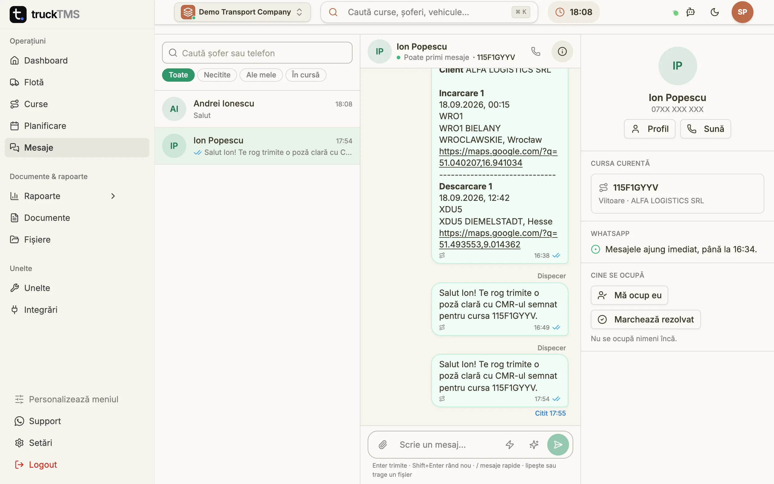Open the Diemelstadt Google Maps link

498,239
